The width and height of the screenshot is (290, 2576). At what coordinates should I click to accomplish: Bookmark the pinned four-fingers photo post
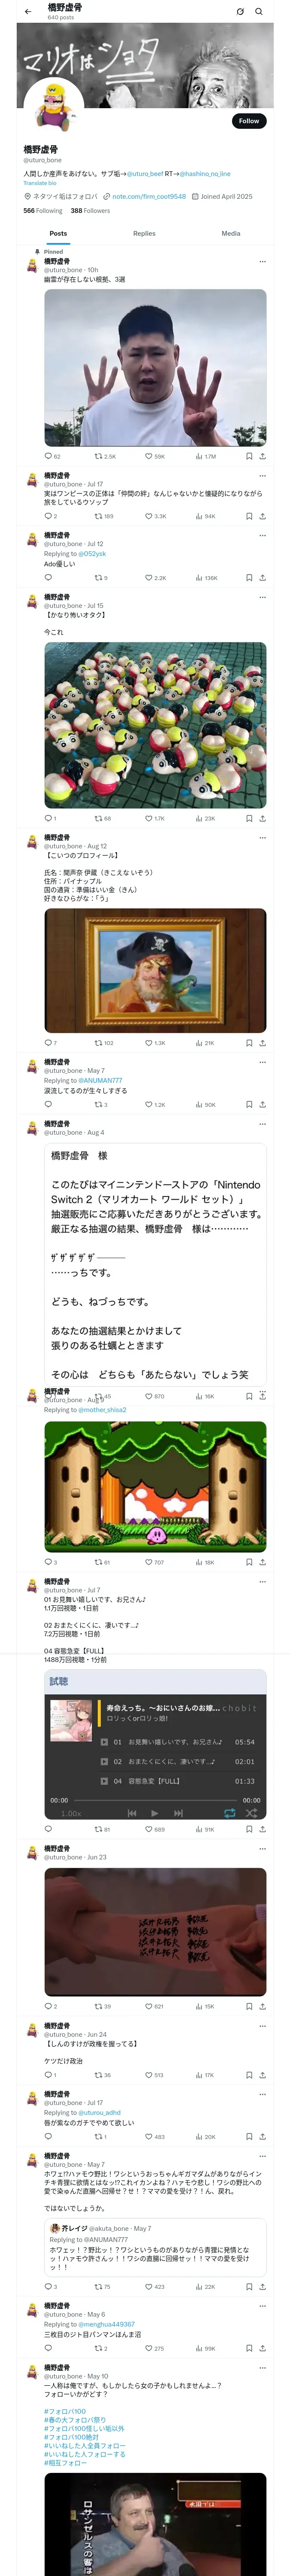point(249,456)
